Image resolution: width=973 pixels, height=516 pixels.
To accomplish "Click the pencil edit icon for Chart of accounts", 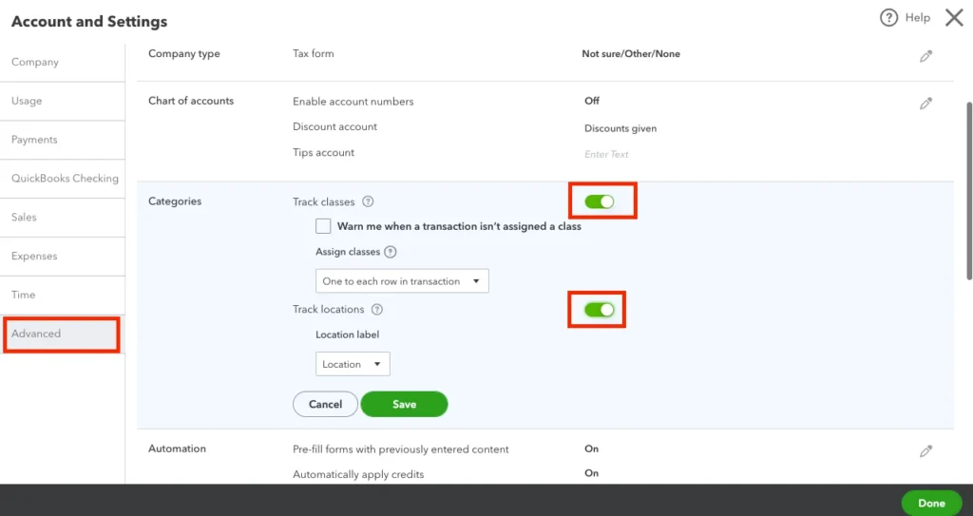I will click(x=925, y=104).
